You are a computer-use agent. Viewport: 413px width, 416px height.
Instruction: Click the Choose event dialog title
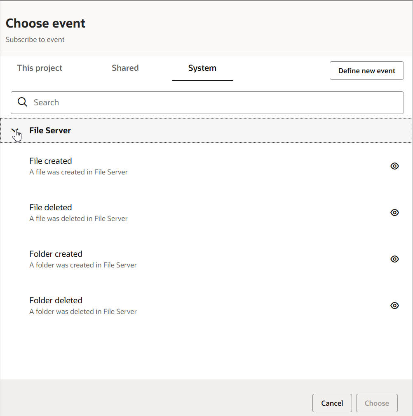point(45,23)
